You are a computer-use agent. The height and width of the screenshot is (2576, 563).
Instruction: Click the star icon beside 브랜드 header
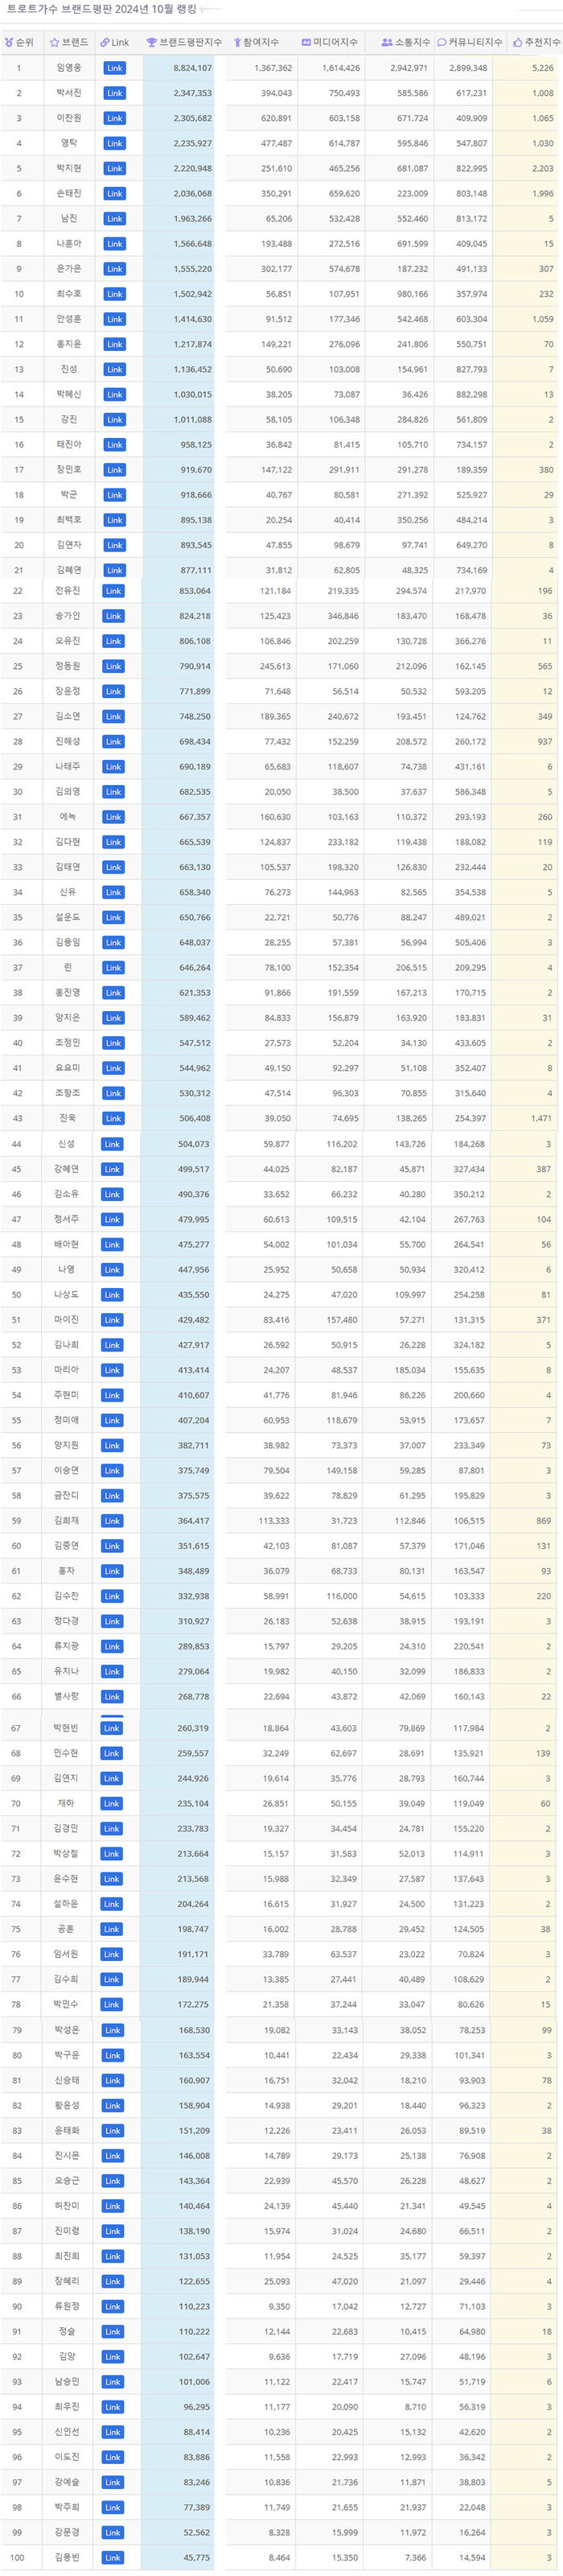tap(55, 42)
